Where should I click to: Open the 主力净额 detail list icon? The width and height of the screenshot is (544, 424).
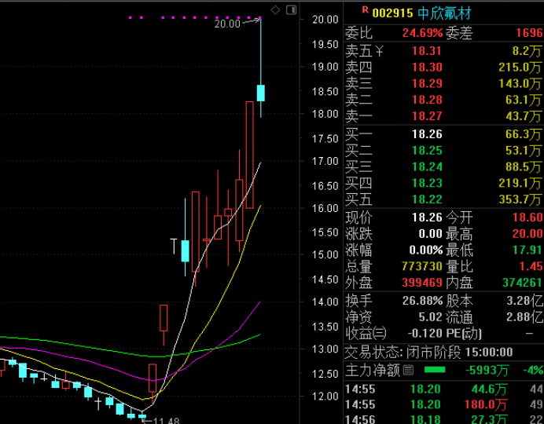click(408, 371)
